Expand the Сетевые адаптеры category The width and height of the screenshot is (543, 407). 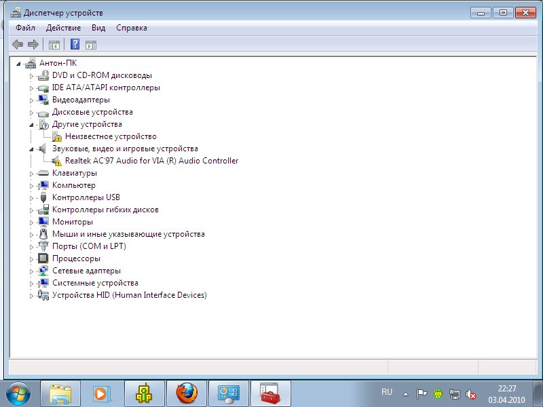[31, 271]
